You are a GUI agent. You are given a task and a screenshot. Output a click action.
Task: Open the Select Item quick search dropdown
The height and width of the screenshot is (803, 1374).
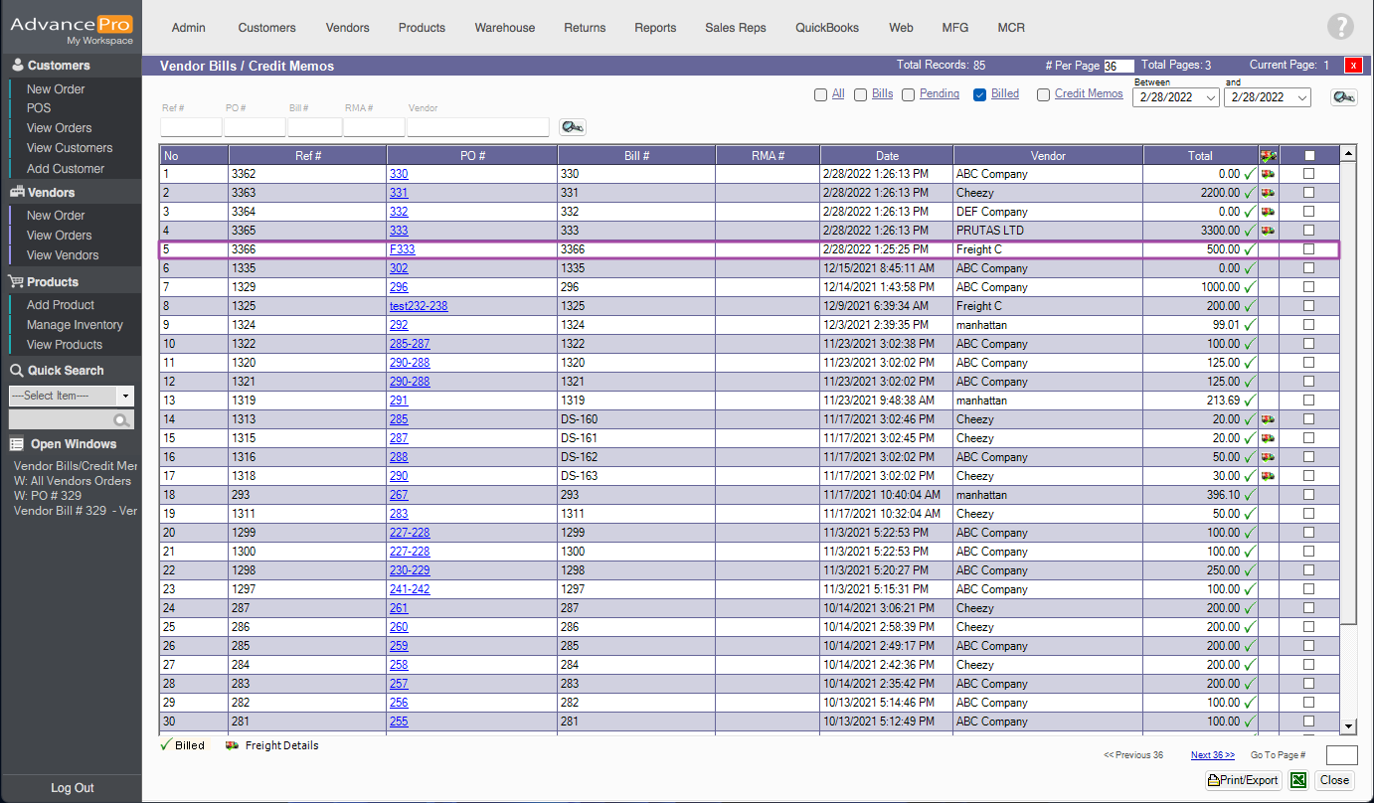tap(125, 396)
